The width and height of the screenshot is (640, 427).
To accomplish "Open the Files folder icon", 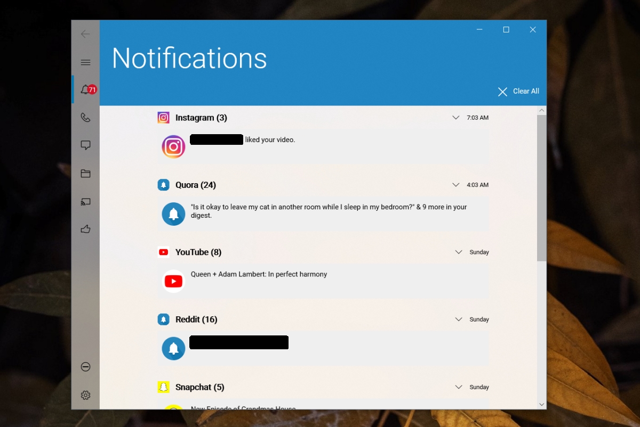I will point(85,174).
